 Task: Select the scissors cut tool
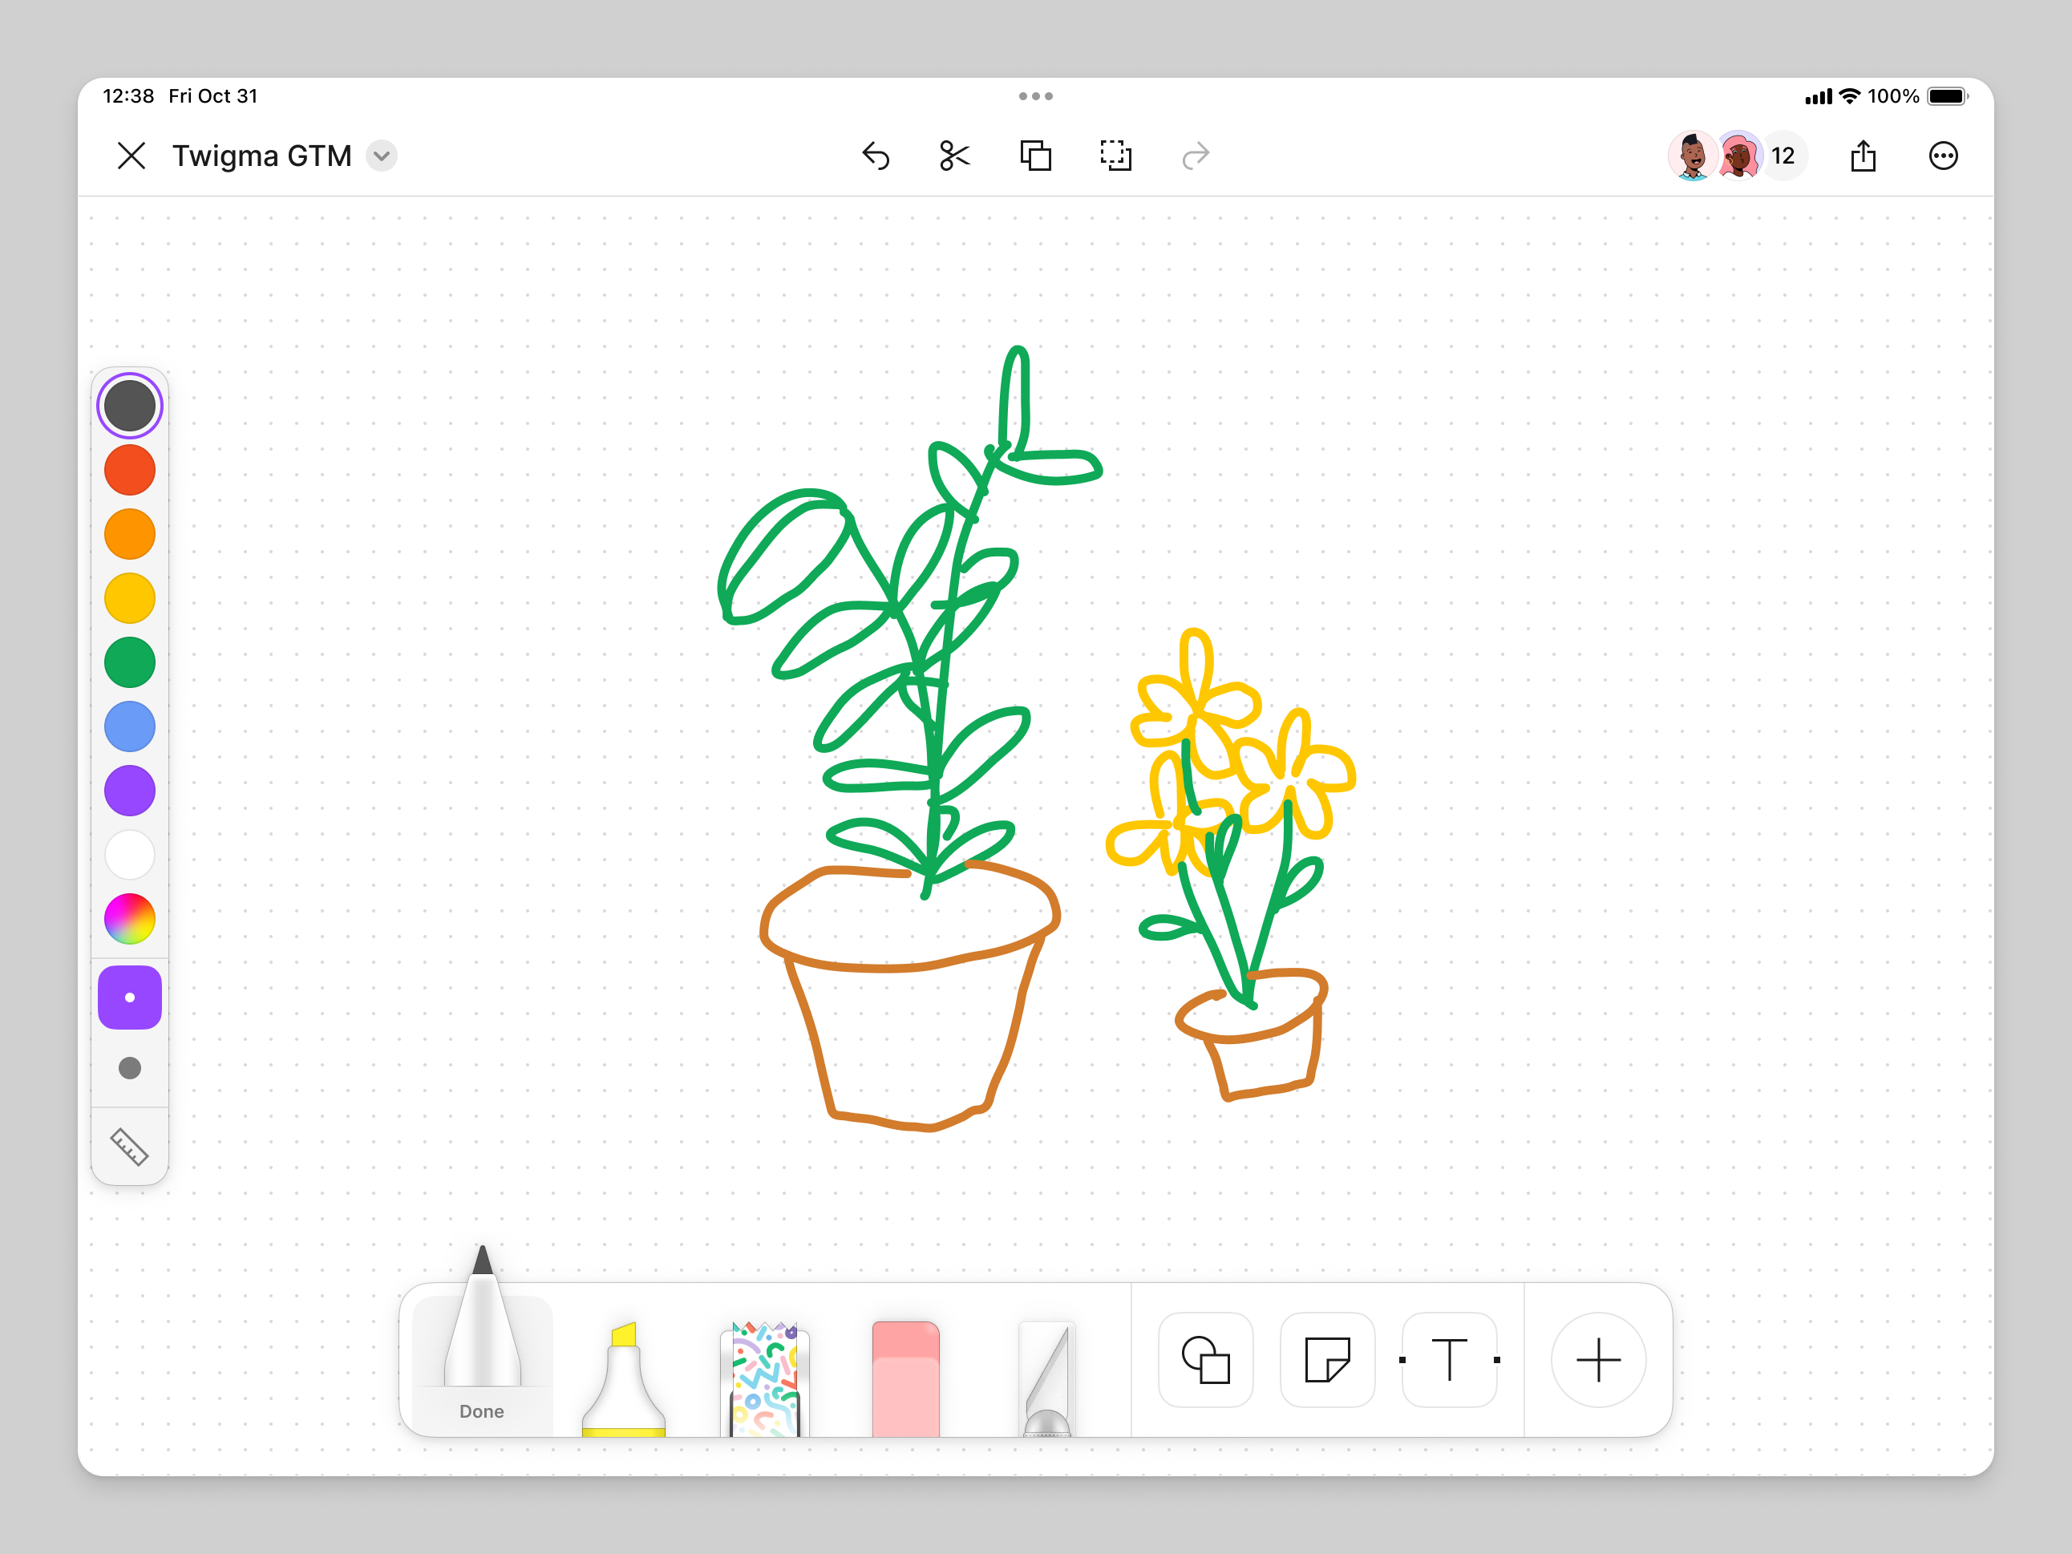click(953, 156)
